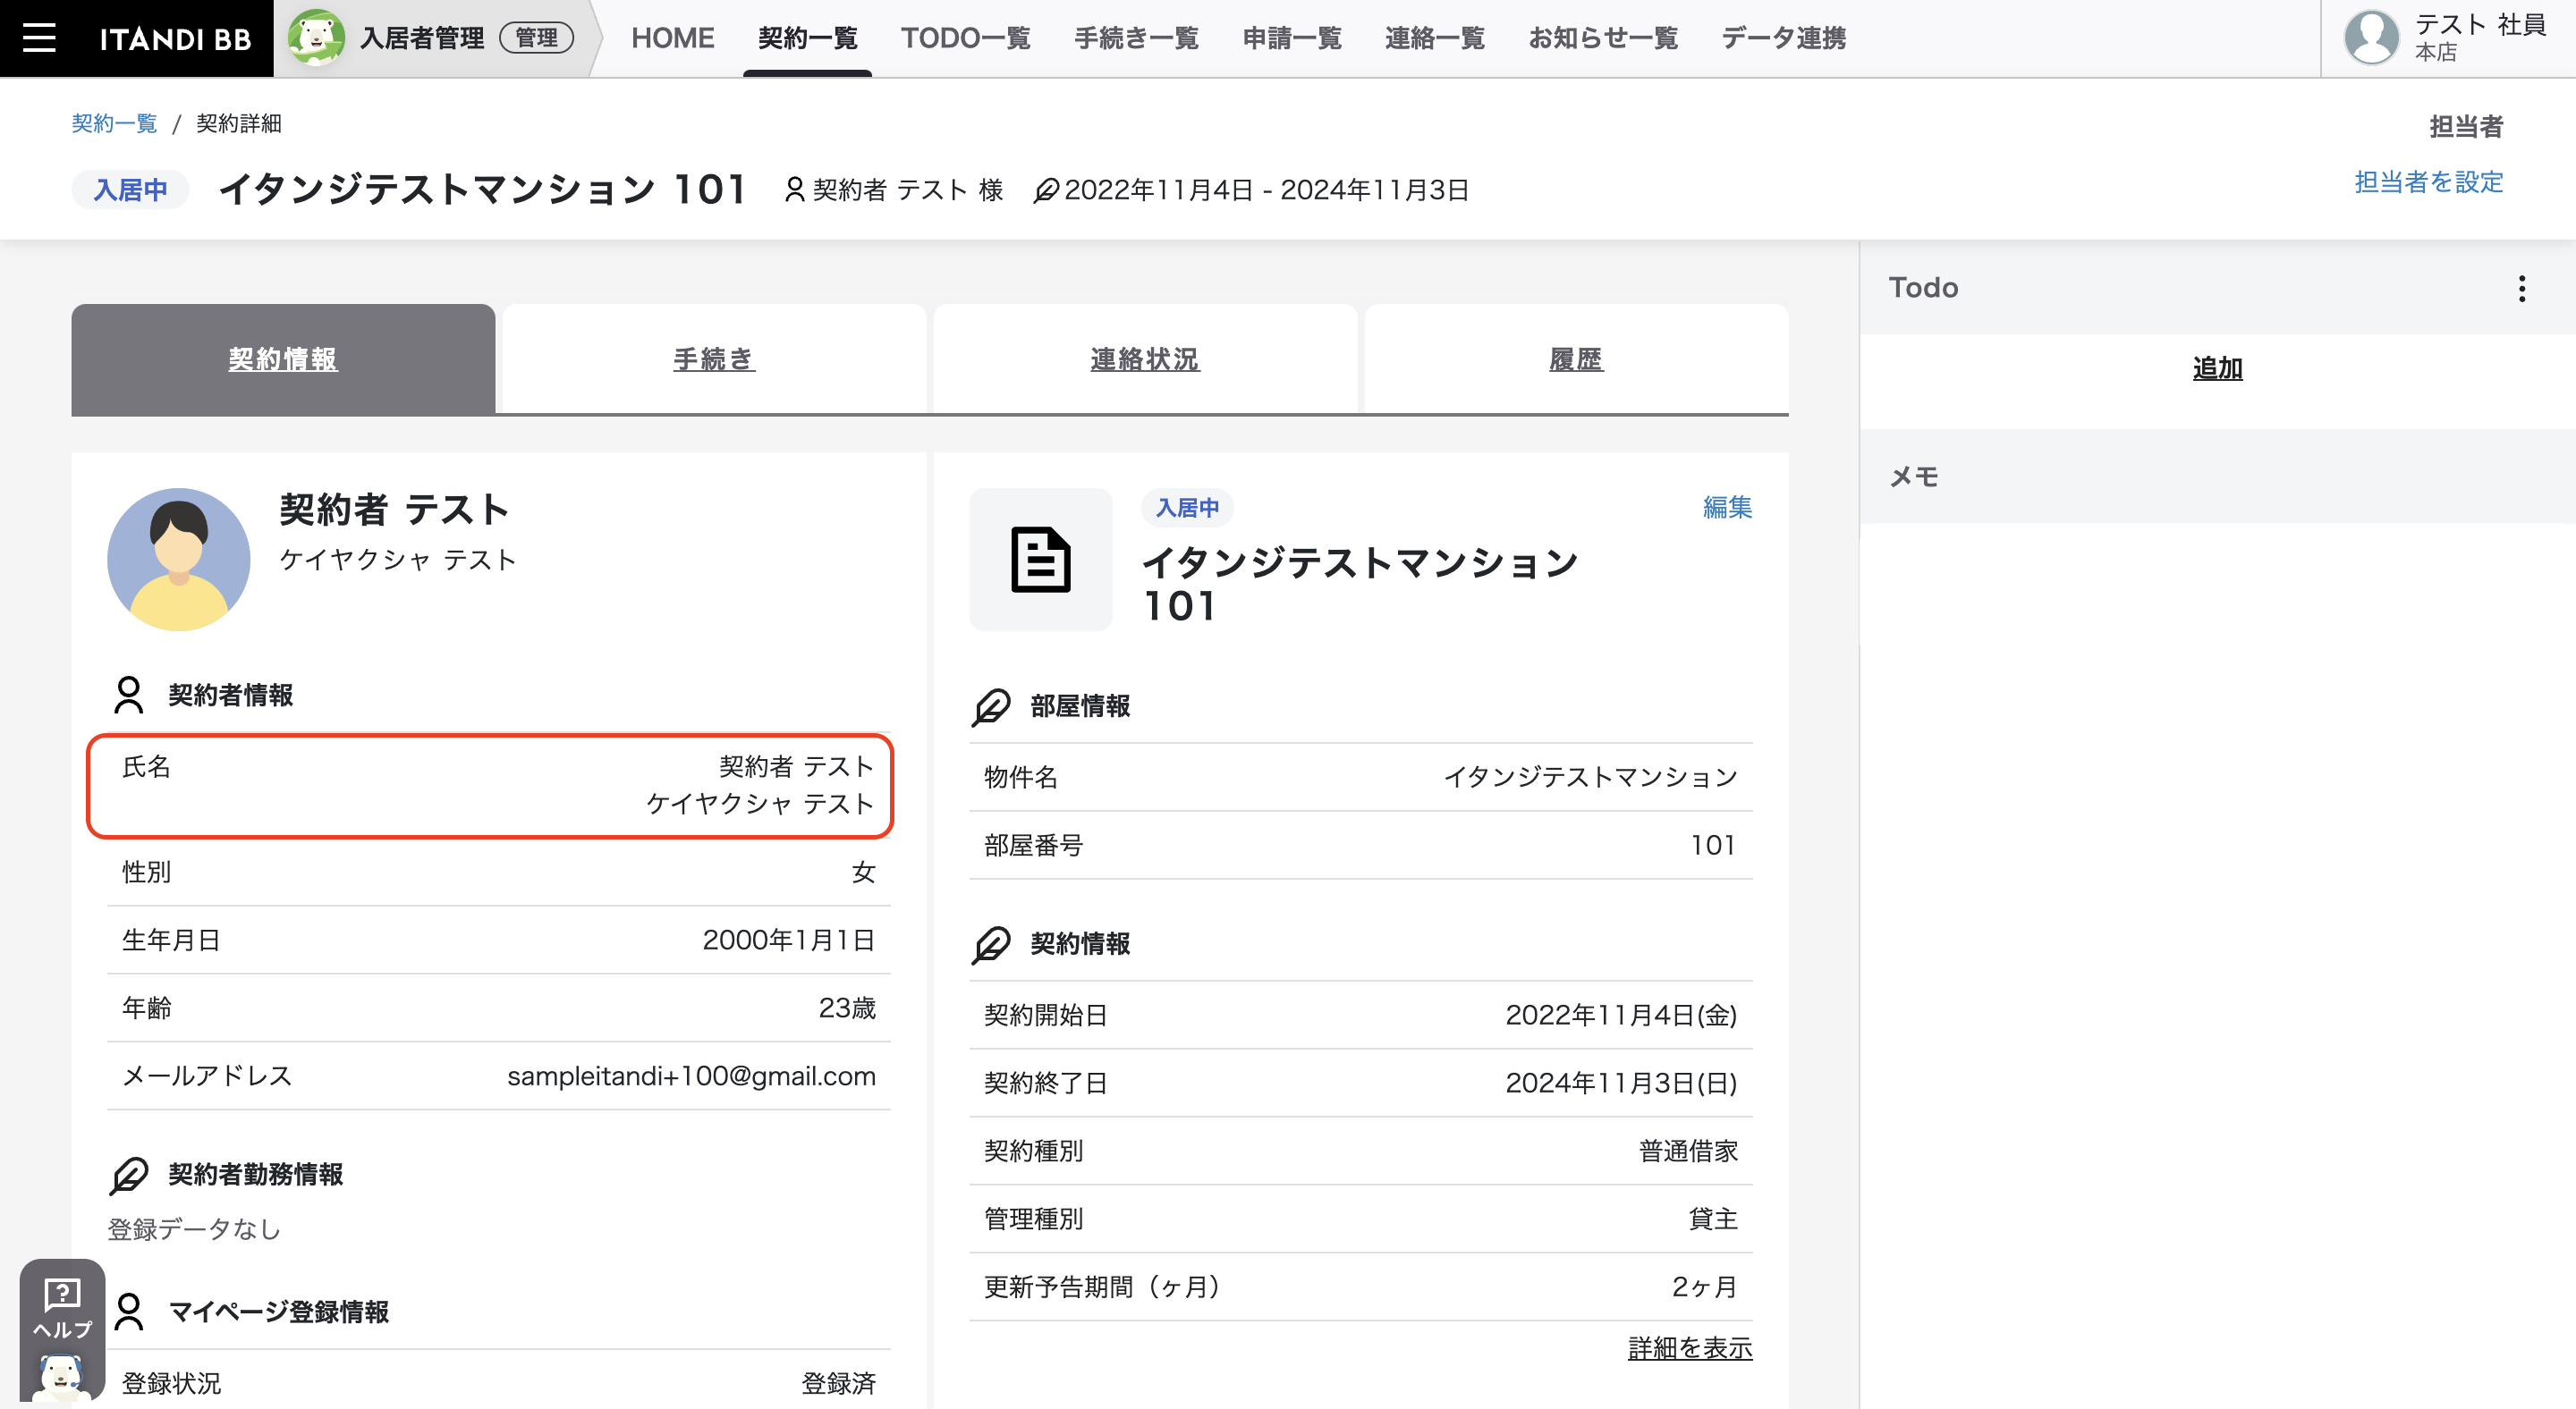Screen dimensions: 2576x1409
Task: Click 管理種別 value 貸主
Action: (1713, 1219)
